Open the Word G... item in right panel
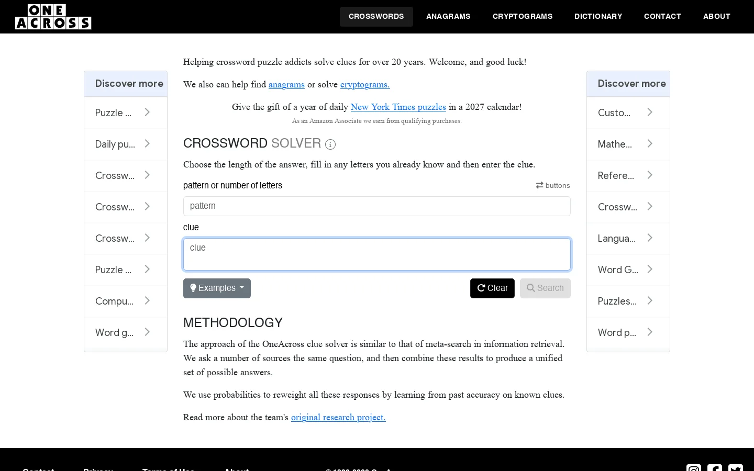The width and height of the screenshot is (754, 471). point(628,270)
